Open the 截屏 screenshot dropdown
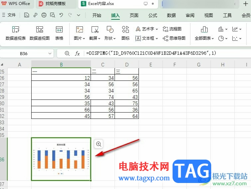This screenshot has height=189, width=251. tap(95, 33)
